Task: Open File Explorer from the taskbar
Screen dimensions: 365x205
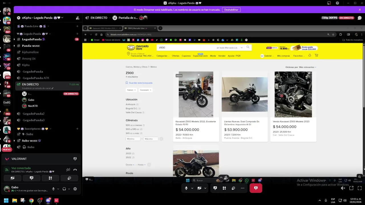Action: click(x=15, y=200)
